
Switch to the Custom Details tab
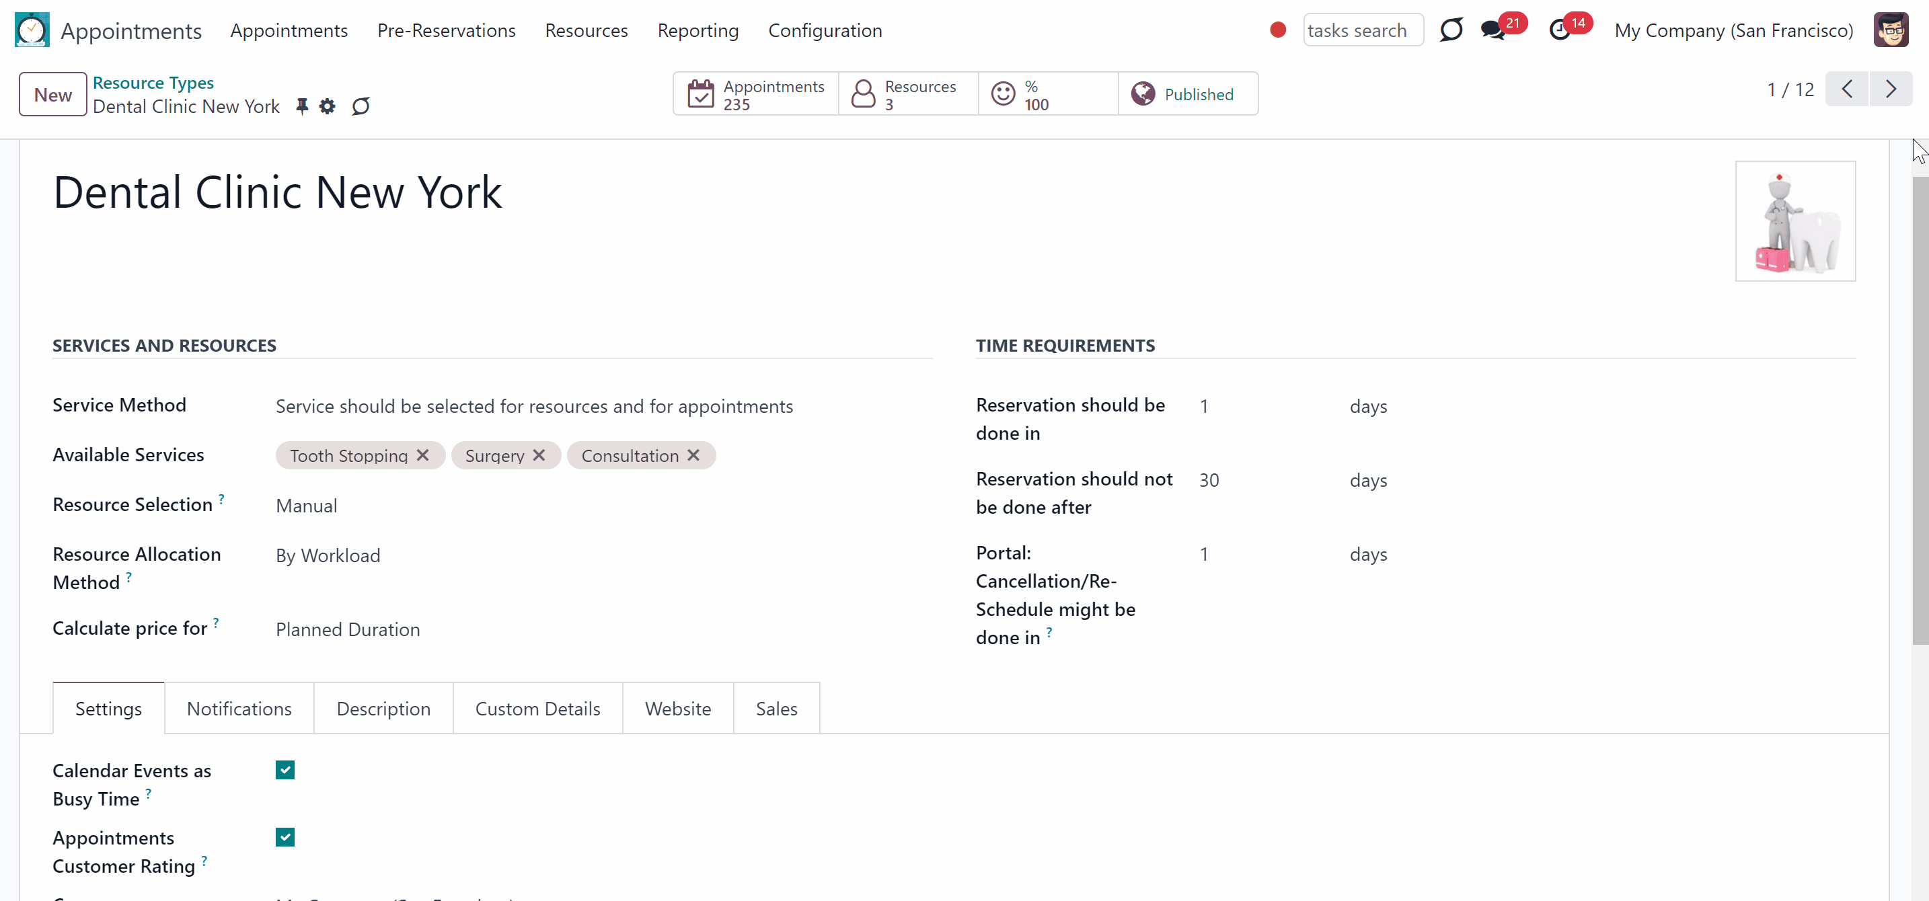coord(537,709)
